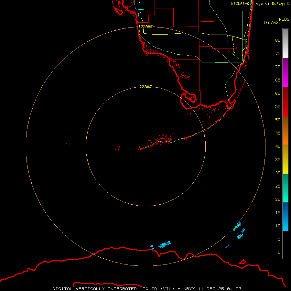
Task: Click the 0 value on color scale
Action: tap(279, 253)
